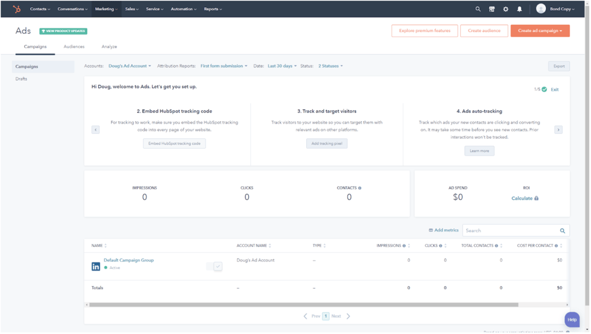Go to previous setup step arrow
The height and width of the screenshot is (334, 591).
coord(96,130)
